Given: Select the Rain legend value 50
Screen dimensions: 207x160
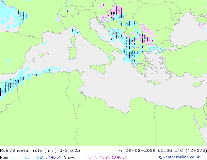Looking at the screenshot, I should point(59,157).
